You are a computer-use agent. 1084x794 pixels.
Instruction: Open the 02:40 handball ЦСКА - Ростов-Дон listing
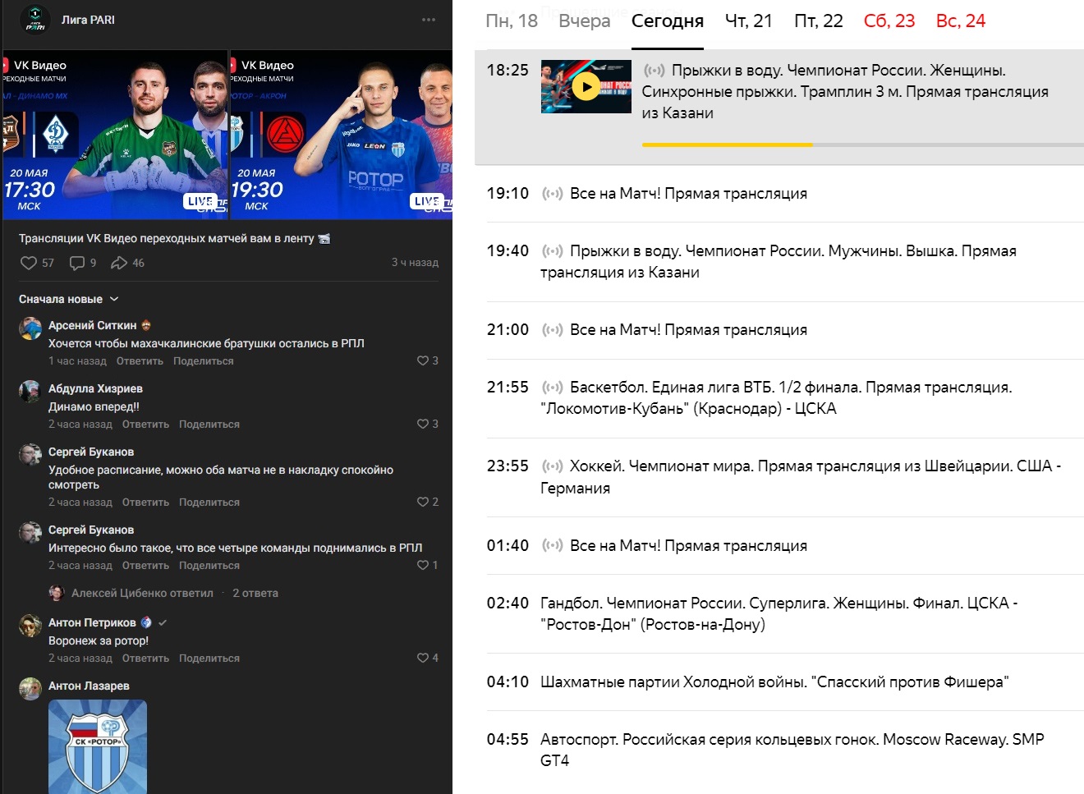point(779,613)
